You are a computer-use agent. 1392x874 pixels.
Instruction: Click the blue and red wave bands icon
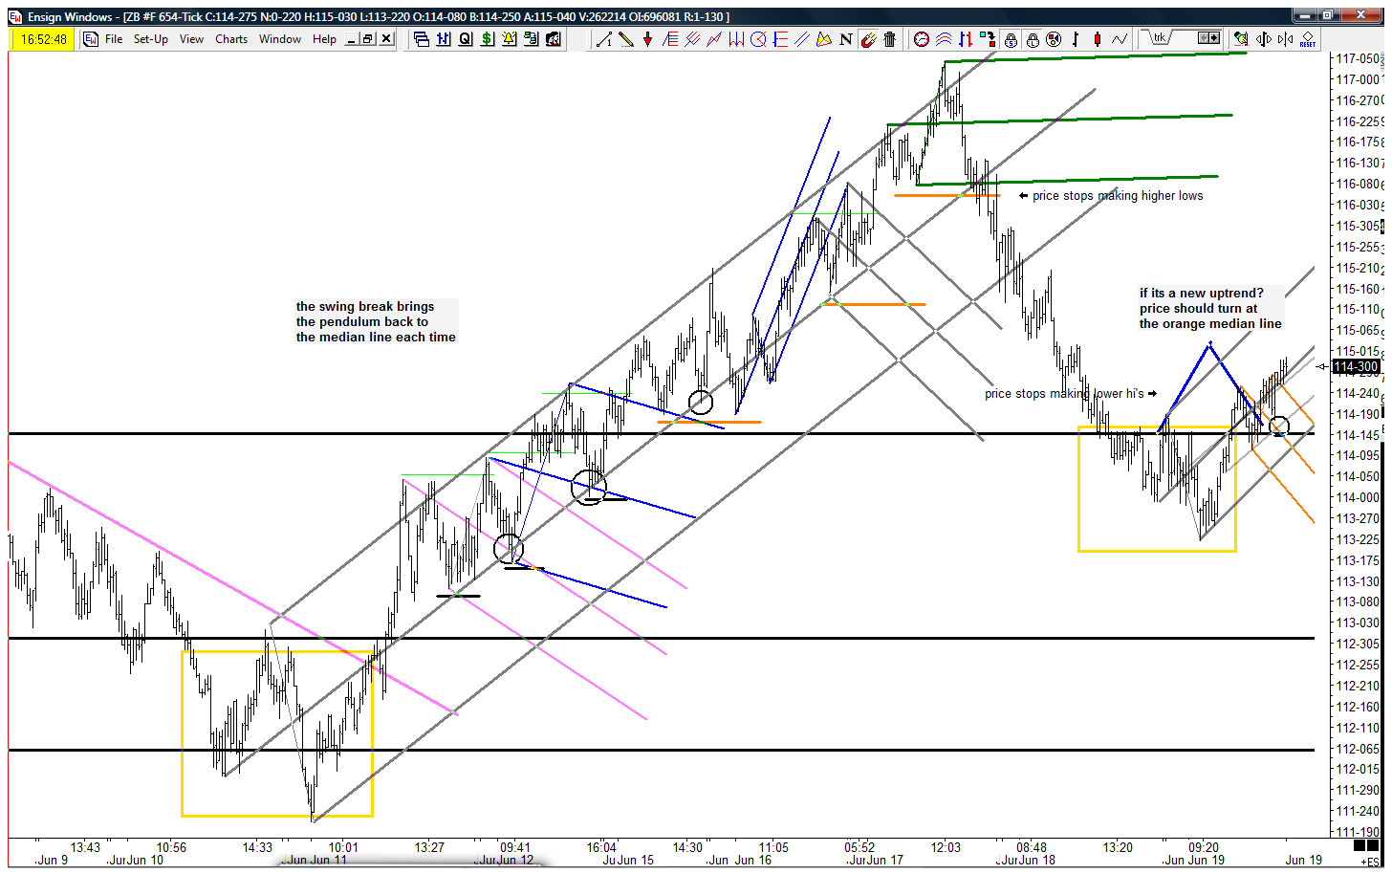[944, 39]
